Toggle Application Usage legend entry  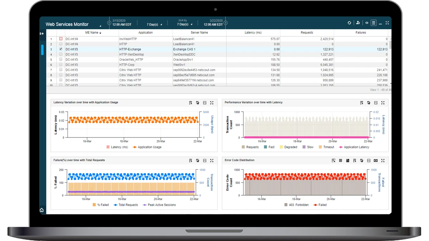[x=147, y=147]
